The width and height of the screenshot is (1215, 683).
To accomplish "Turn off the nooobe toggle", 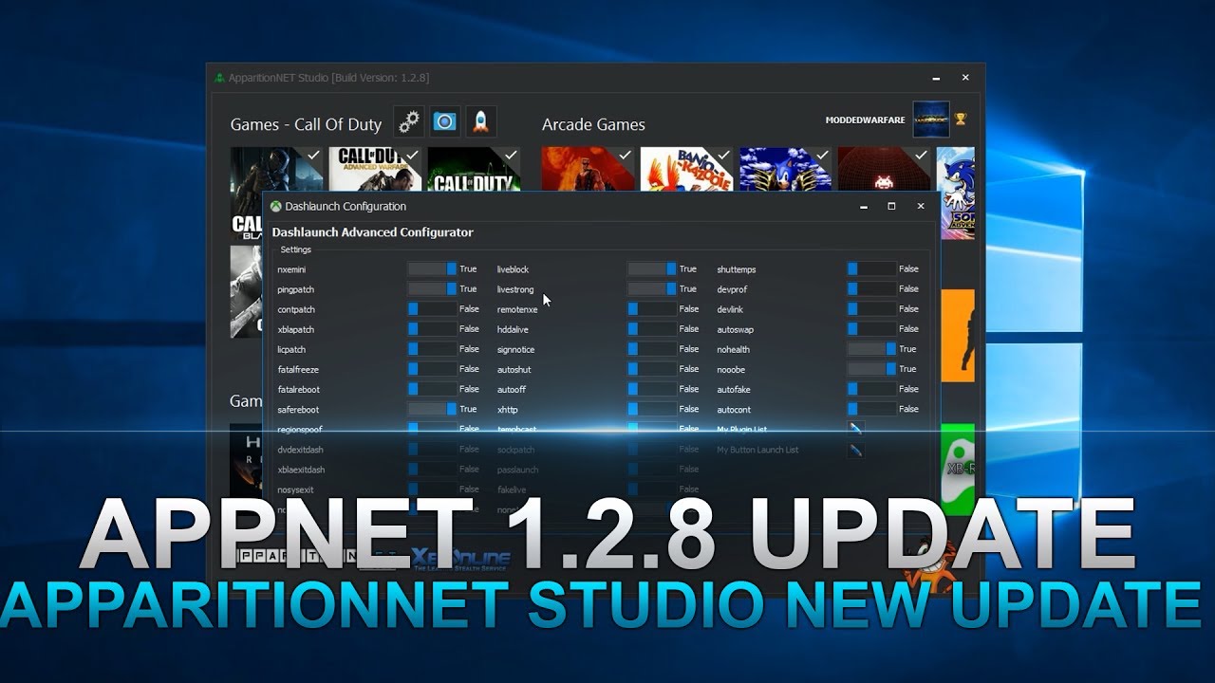I will click(x=871, y=369).
